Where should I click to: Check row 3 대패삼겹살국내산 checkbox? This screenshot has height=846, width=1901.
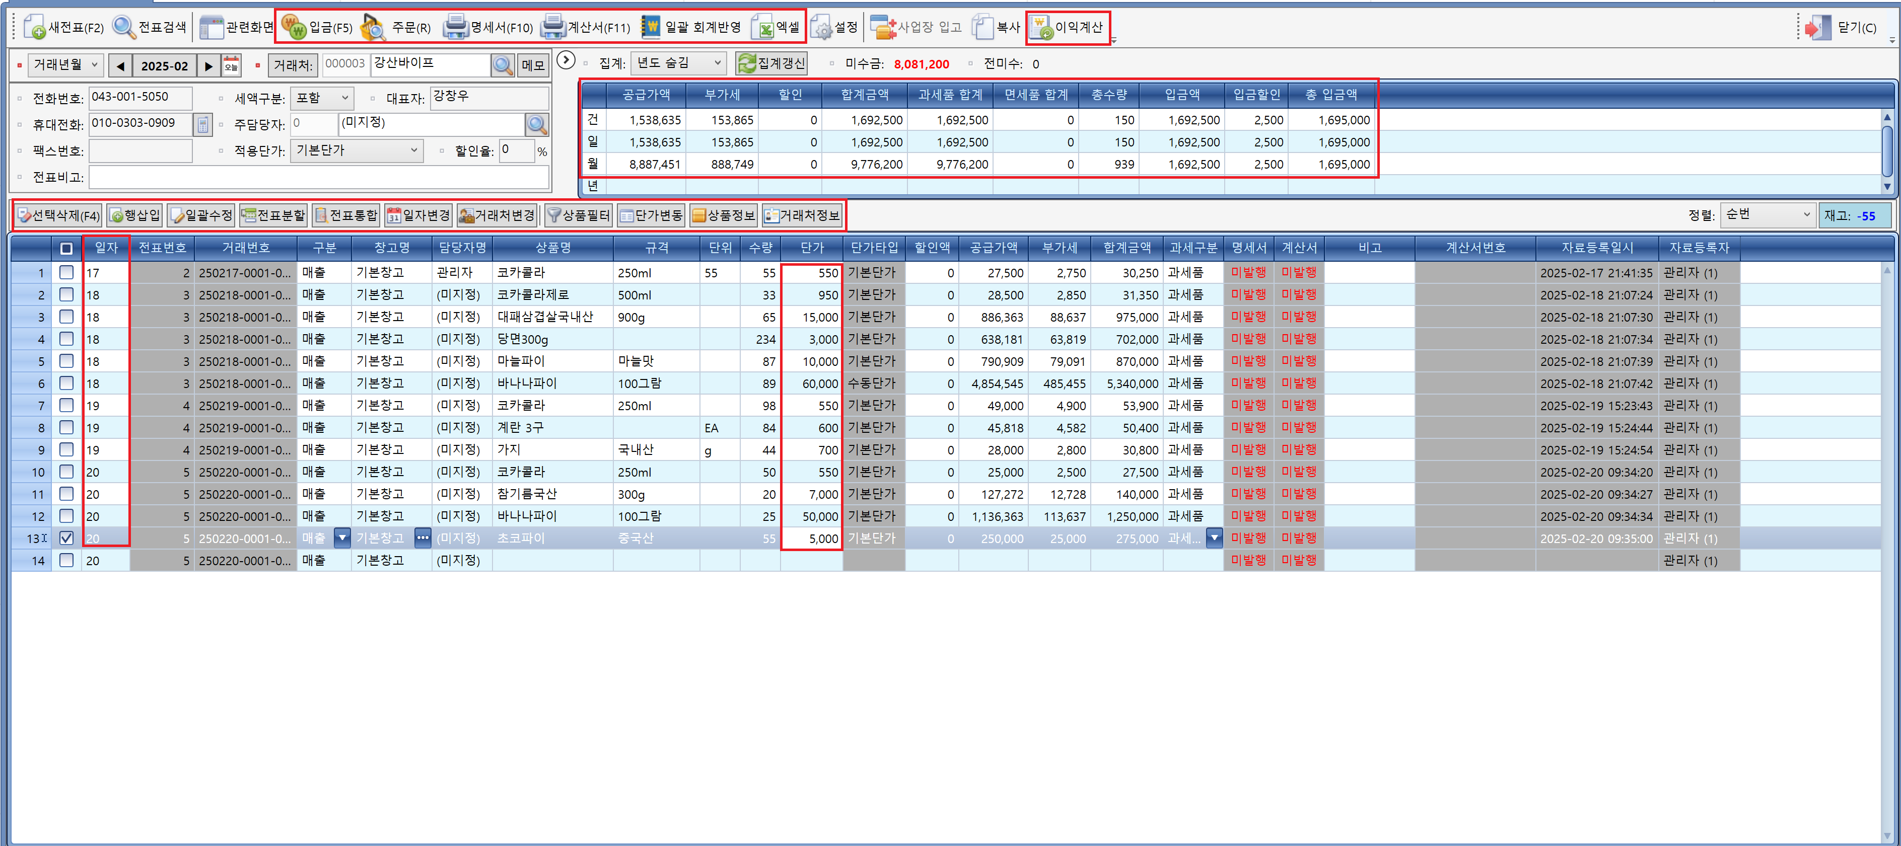click(x=66, y=317)
